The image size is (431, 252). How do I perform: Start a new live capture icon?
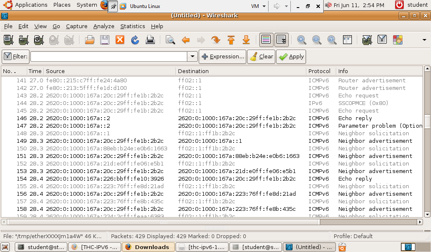[x=39, y=40]
